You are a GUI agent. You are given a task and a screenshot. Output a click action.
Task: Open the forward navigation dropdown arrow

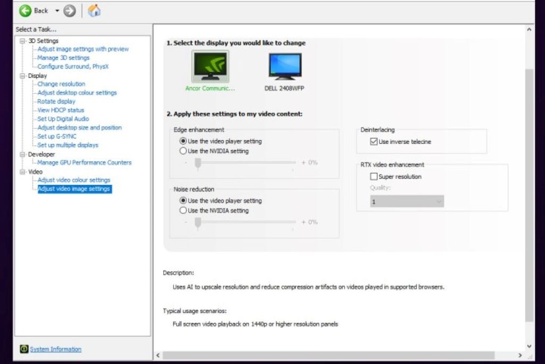pos(57,10)
